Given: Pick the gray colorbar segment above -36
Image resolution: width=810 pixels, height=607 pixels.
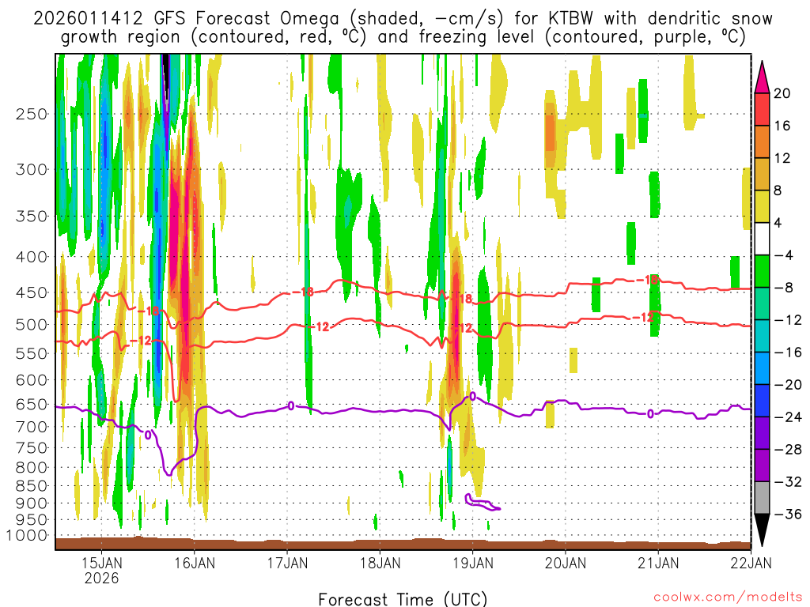Looking at the screenshot, I should click(763, 498).
